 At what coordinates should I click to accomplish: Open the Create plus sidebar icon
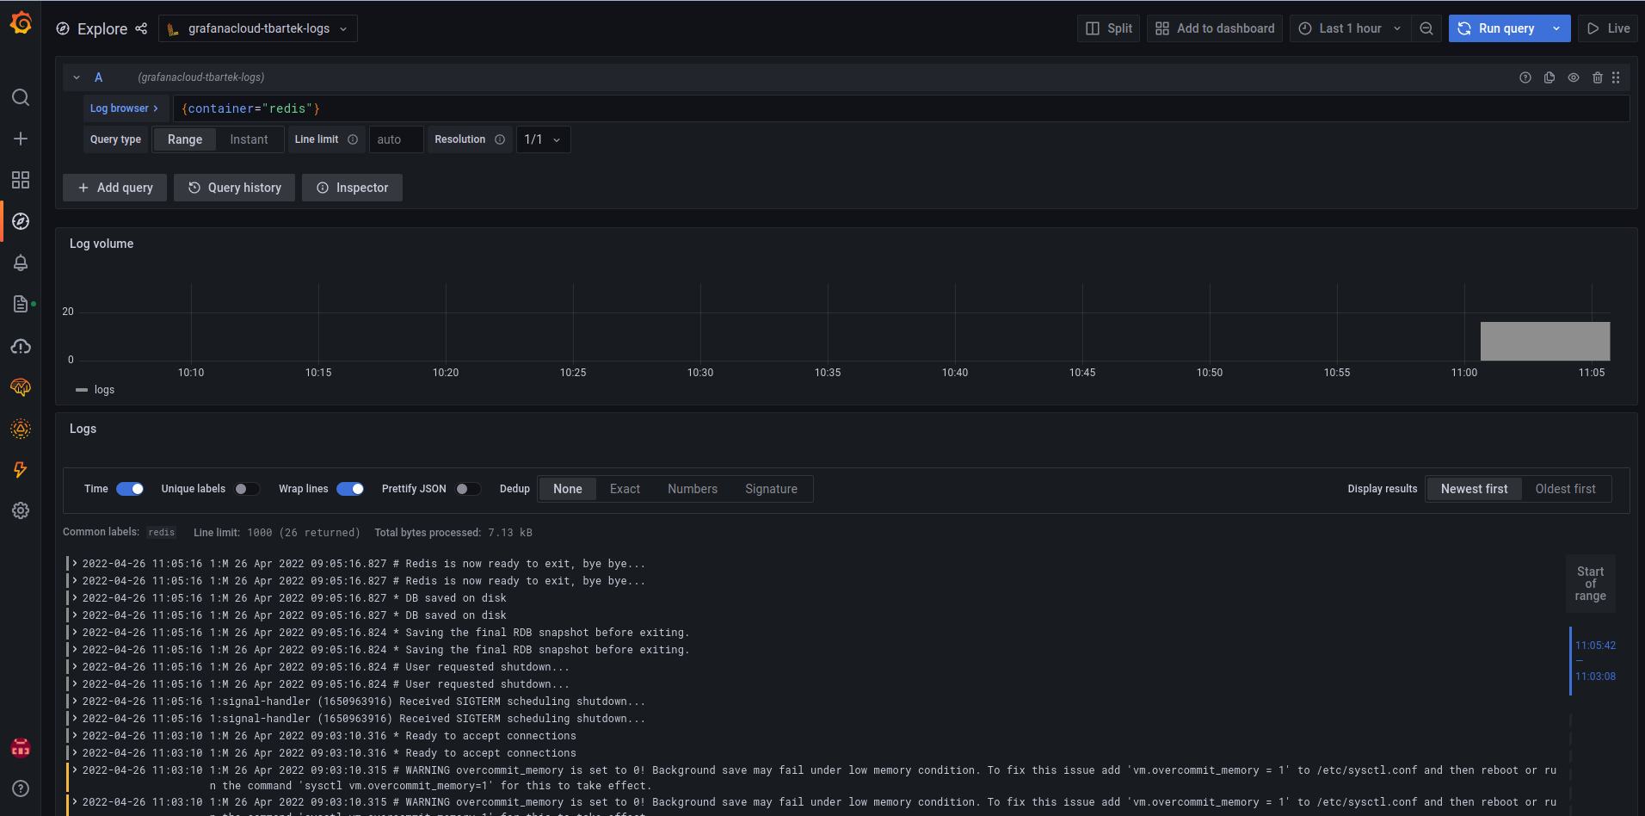(x=21, y=139)
